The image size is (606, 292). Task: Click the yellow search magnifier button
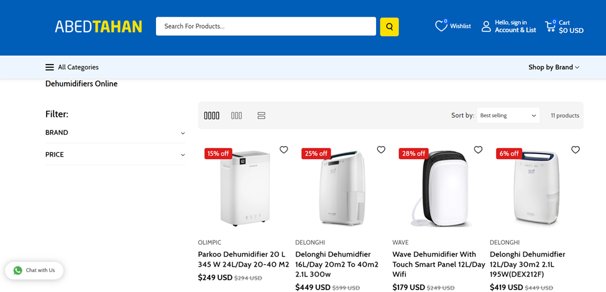(389, 27)
